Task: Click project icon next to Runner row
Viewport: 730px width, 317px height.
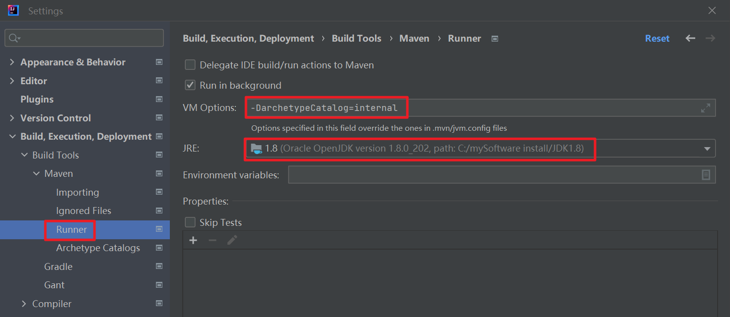Action: point(159,229)
